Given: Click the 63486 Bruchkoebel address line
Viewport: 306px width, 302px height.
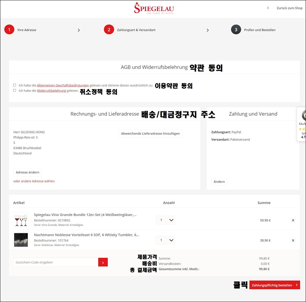Looking at the screenshot, I should (27, 148).
